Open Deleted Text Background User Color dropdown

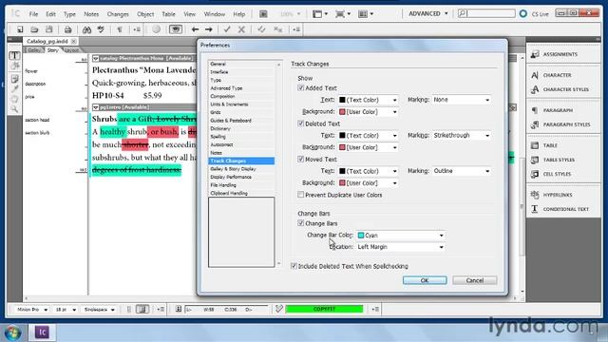tap(369, 147)
